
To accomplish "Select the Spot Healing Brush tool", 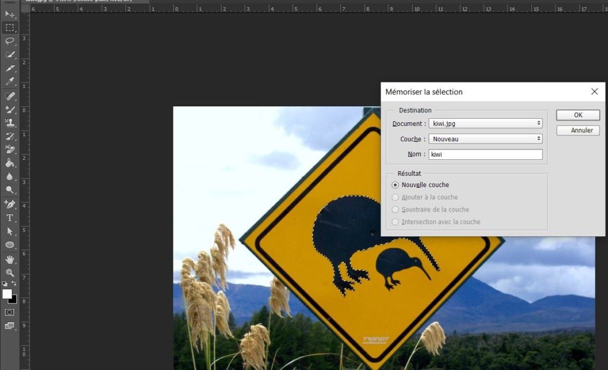I will tap(9, 96).
